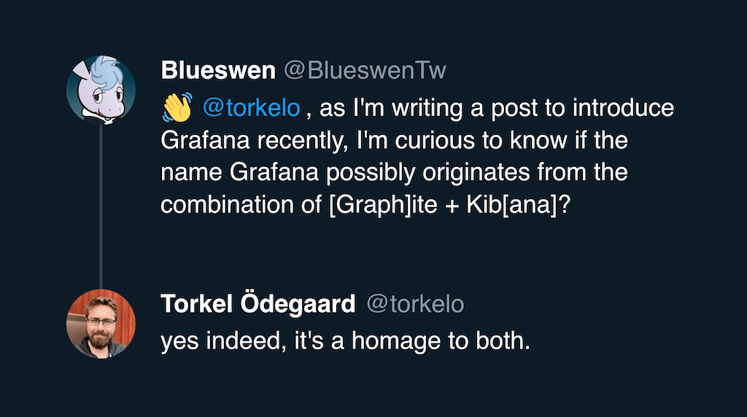Select the gray @torkelo handle beside Torkel's name
The width and height of the screenshot is (747, 417).
pos(414,304)
